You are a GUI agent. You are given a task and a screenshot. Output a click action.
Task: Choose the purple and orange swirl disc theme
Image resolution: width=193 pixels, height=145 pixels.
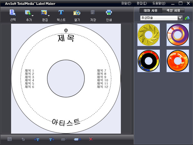[x=178, y=35]
